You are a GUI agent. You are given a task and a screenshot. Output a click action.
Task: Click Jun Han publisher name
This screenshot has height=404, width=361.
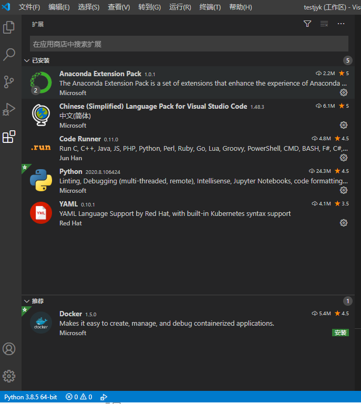70,158
